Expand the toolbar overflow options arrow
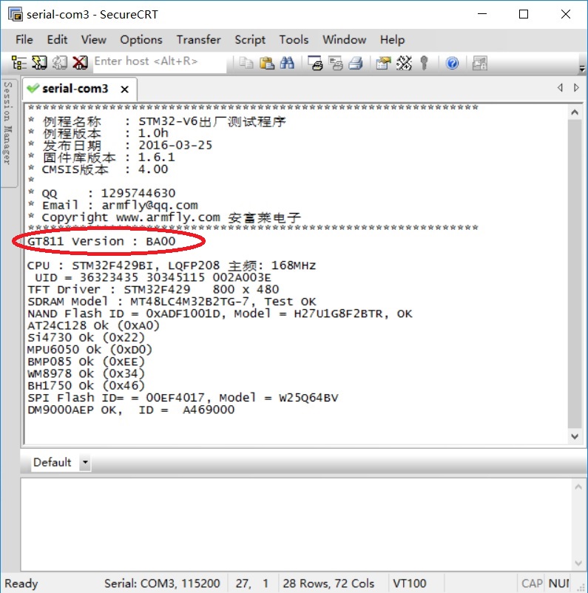The image size is (588, 593). [582, 69]
